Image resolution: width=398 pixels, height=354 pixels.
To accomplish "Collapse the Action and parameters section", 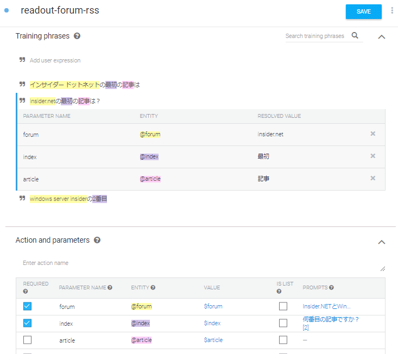I will coord(382,242).
